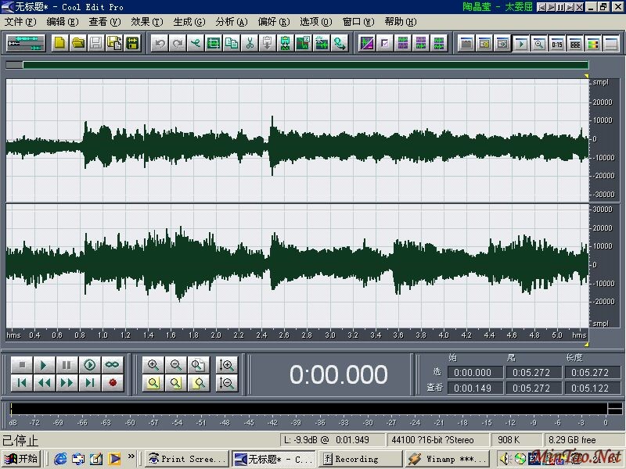Click the New file toolbar icon
This screenshot has height=469, width=626.
59,43
